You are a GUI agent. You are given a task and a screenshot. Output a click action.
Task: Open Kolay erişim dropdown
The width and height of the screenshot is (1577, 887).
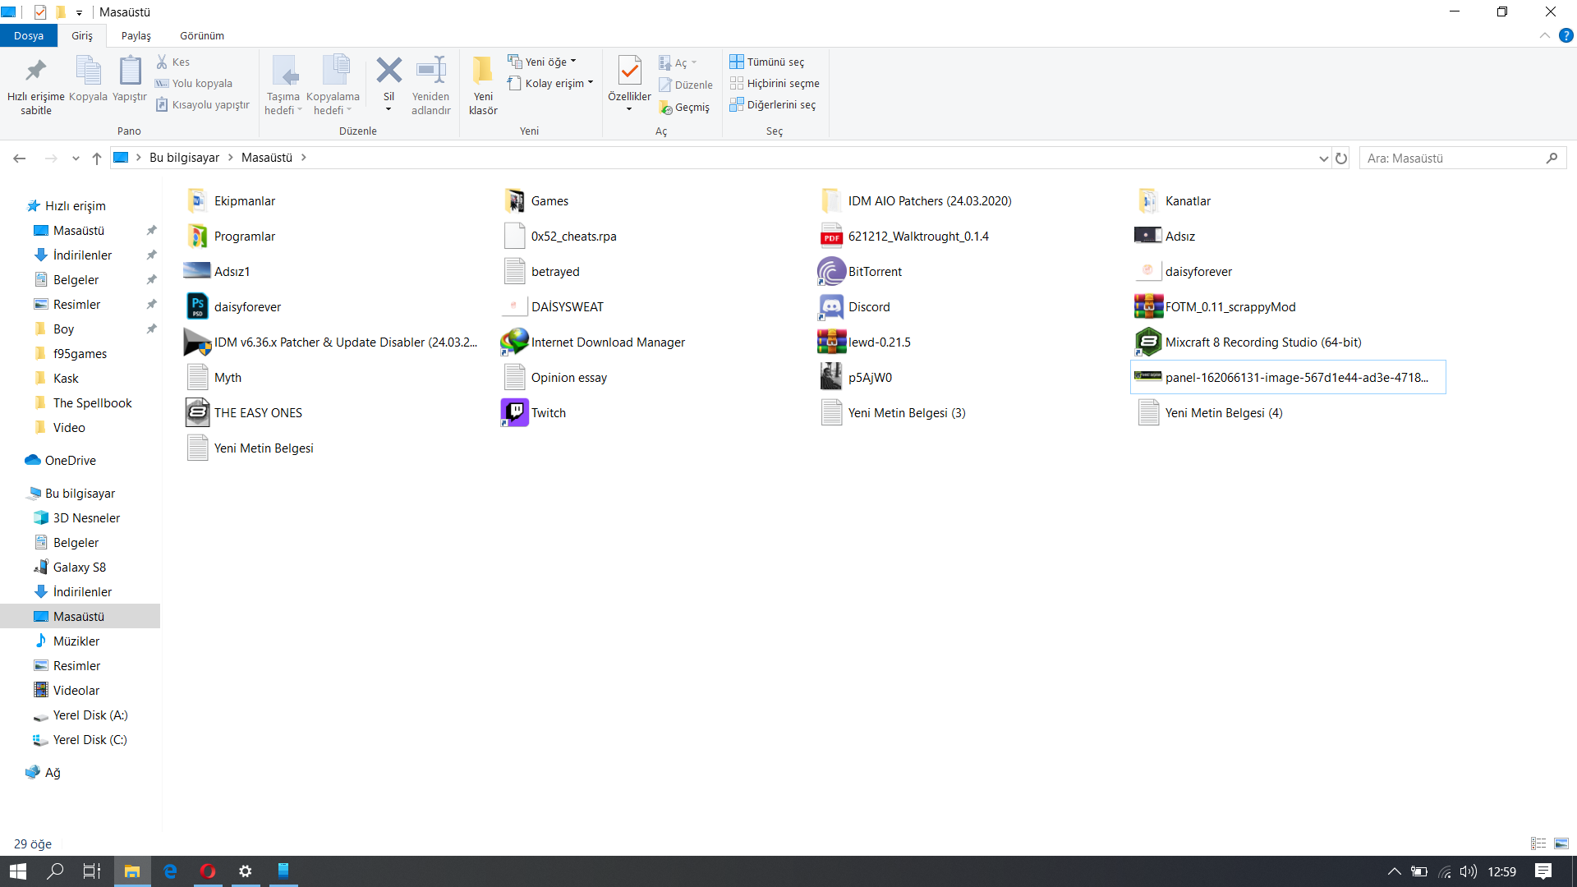tap(550, 83)
